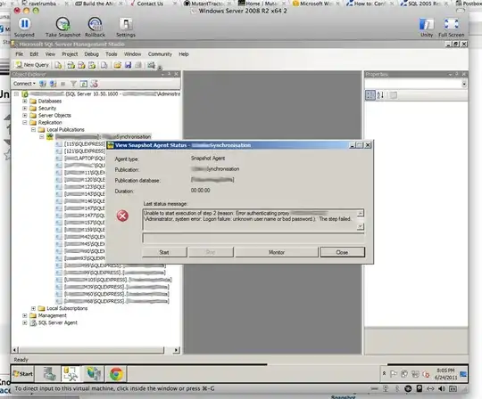The width and height of the screenshot is (482, 399).
Task: Open the Project menu
Action: pos(70,54)
